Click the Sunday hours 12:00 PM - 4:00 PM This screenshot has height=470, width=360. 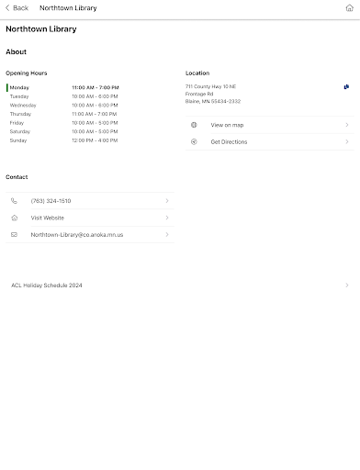pyautogui.click(x=95, y=140)
